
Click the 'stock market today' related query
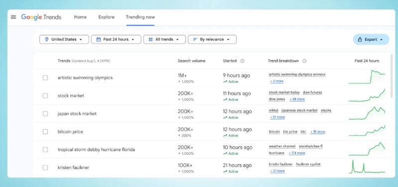point(284,93)
